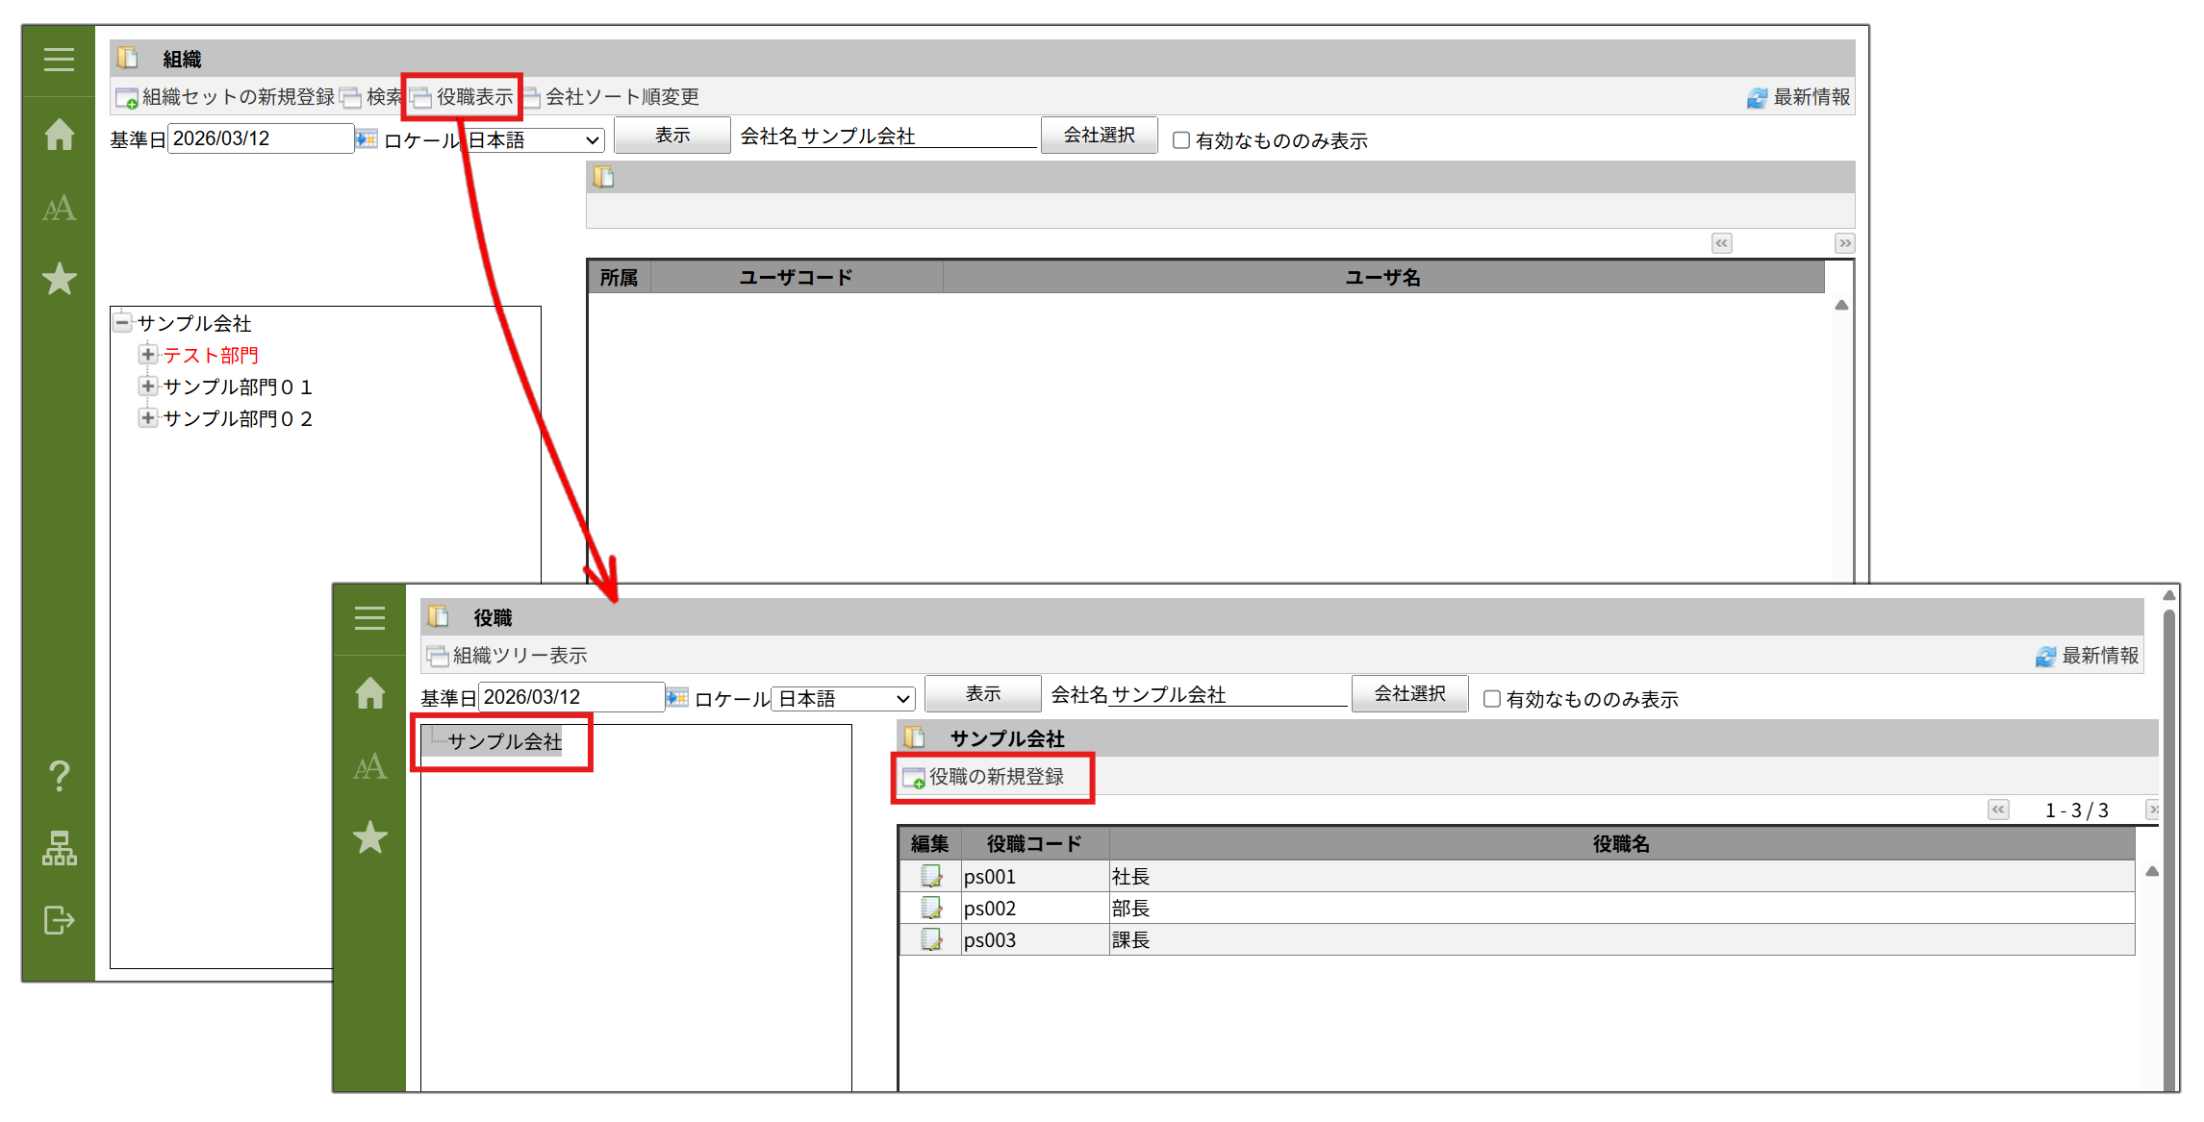
Task: Open the help question mark icon
Action: pos(59,775)
